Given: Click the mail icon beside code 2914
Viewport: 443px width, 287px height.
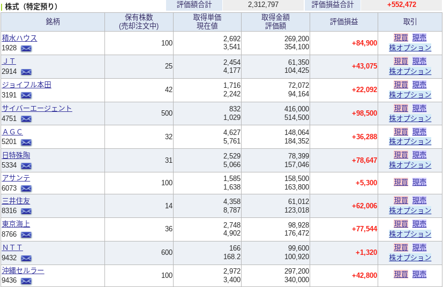Looking at the screenshot, I should [26, 72].
